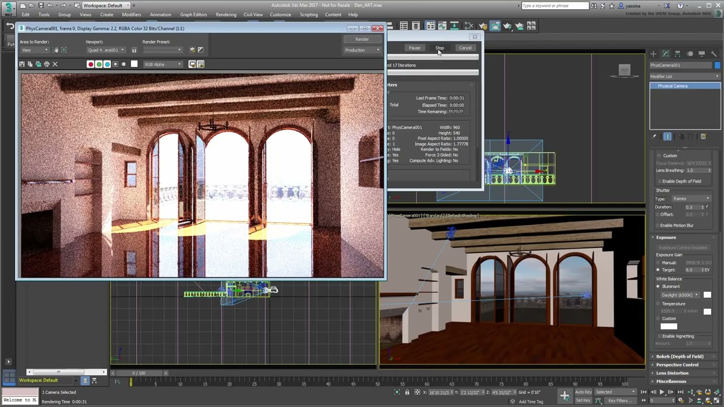Viewport: 724px width, 407px height.
Task: Open Civil View menu
Action: click(253, 15)
